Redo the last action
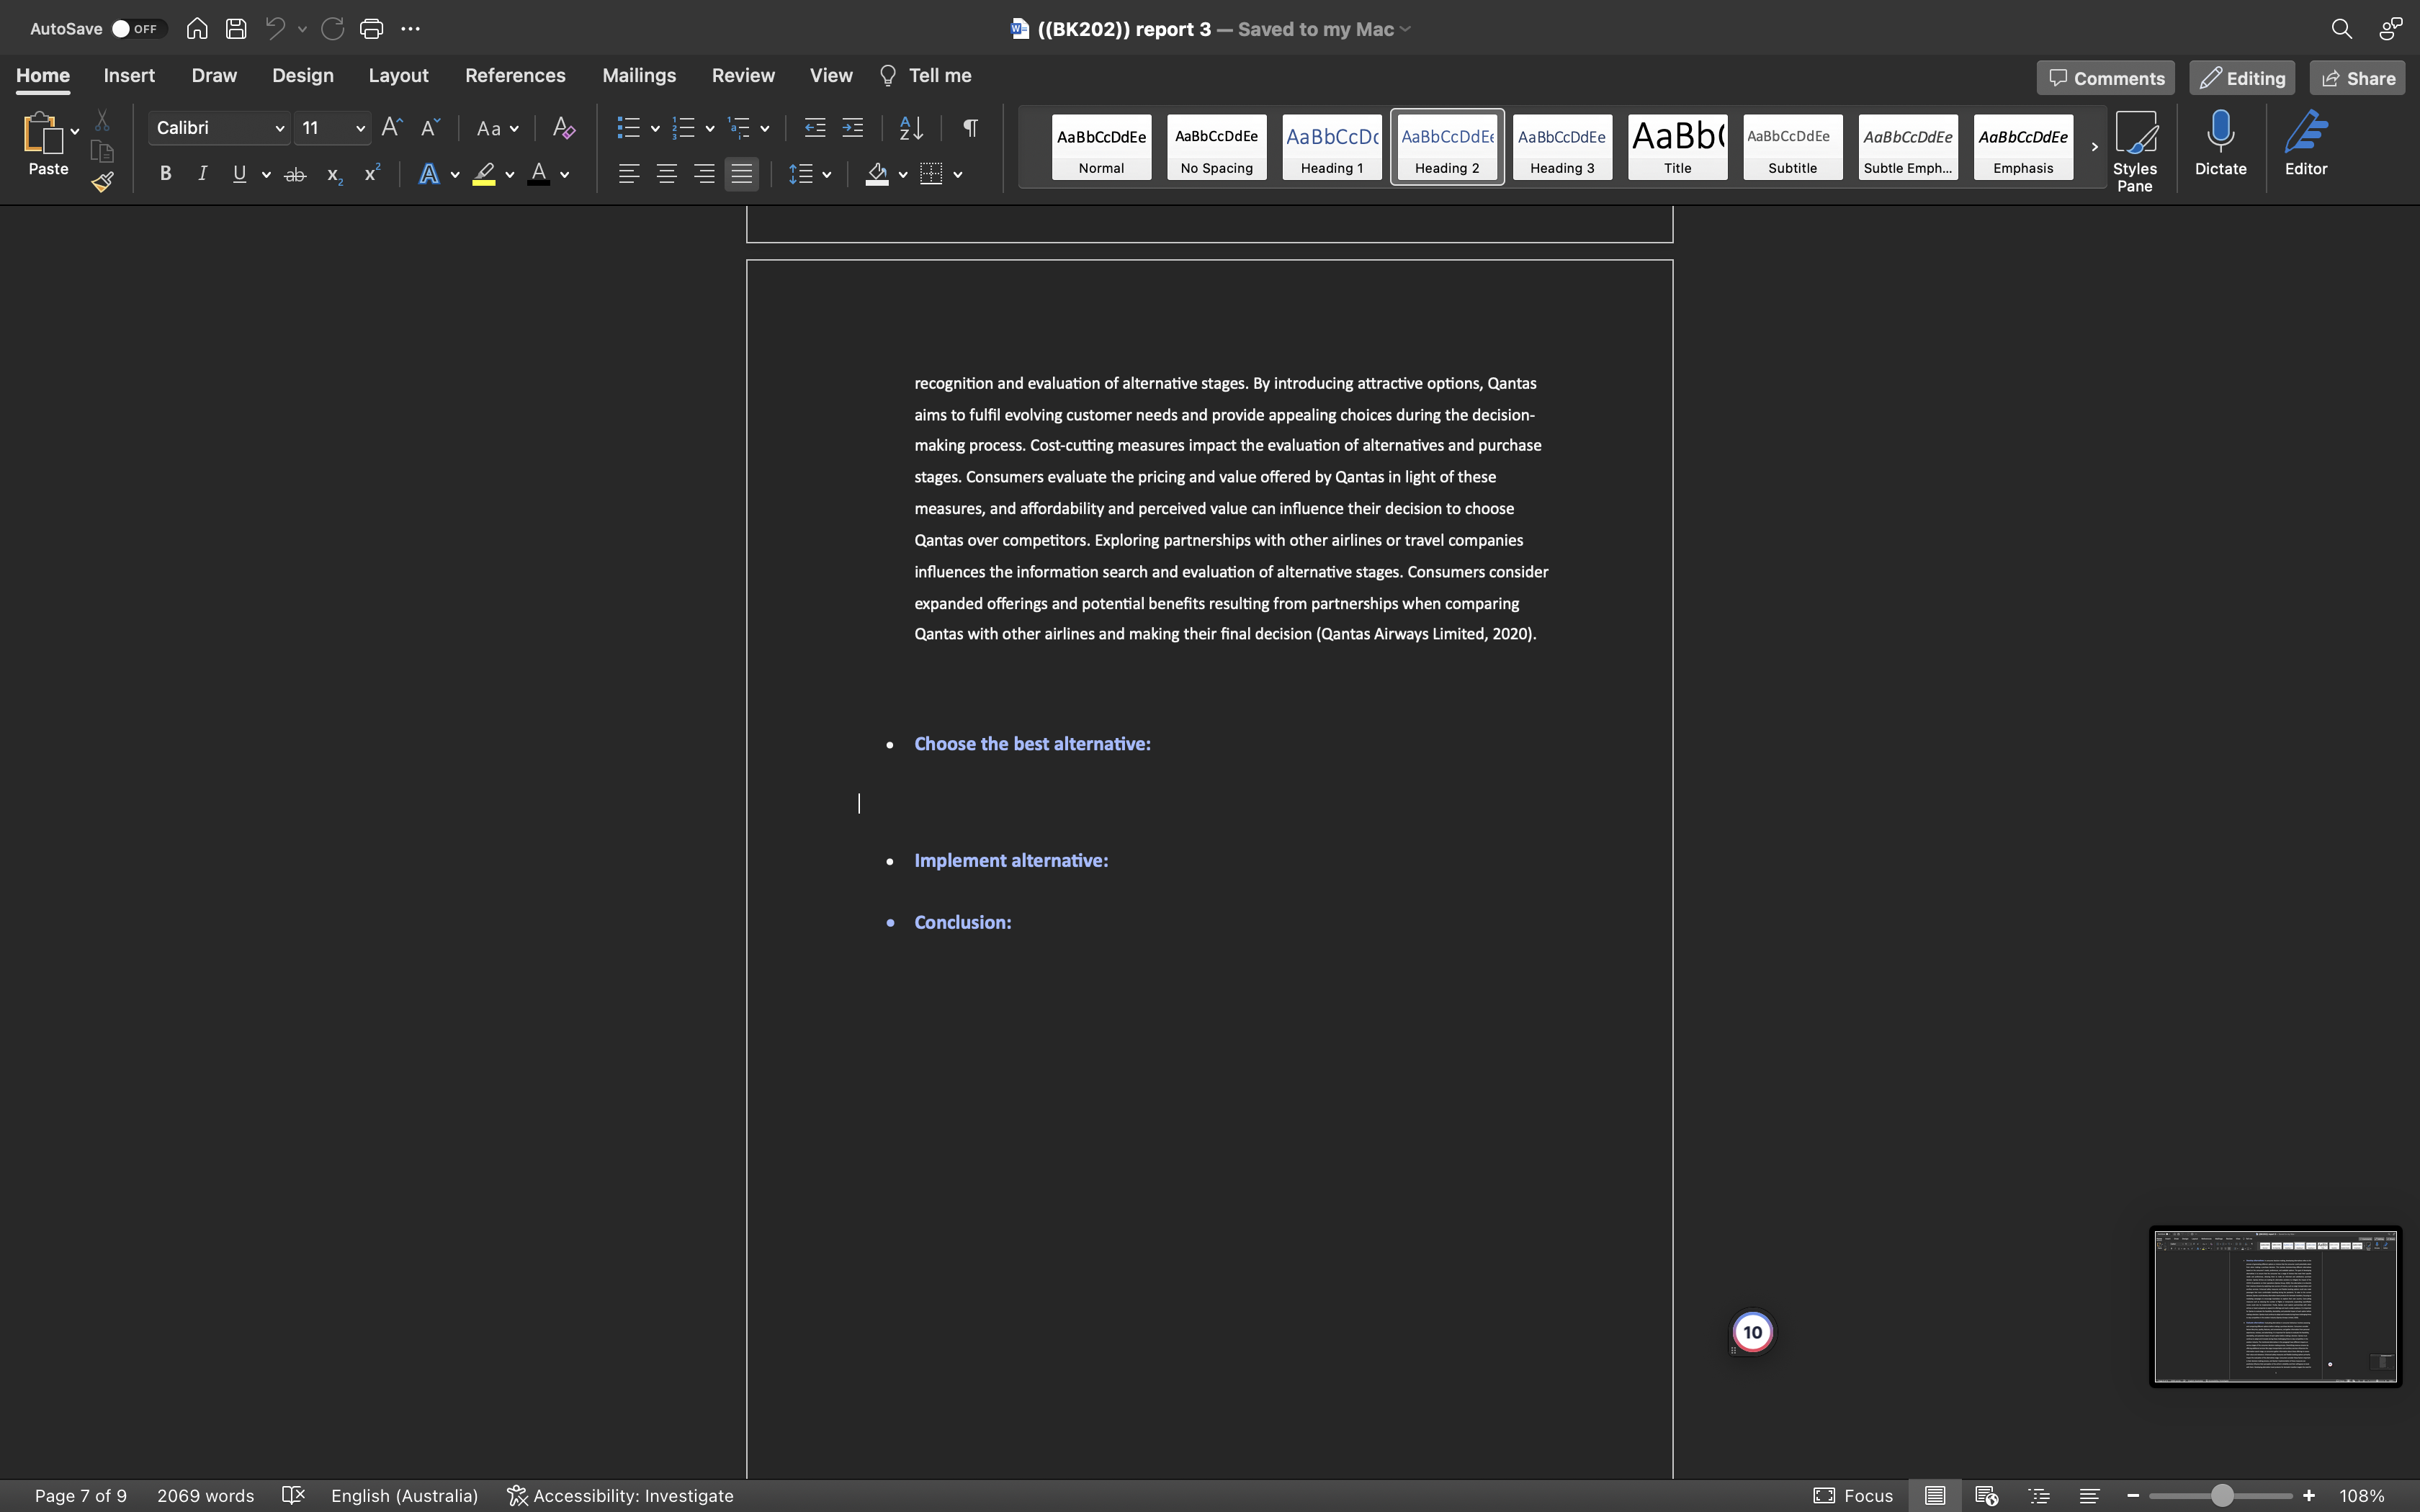The width and height of the screenshot is (2420, 1512). [333, 29]
